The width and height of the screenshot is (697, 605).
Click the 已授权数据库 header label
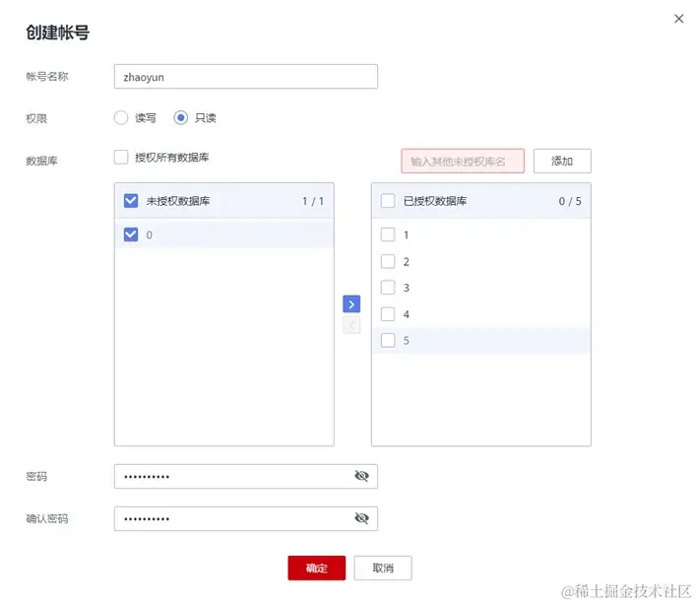435,201
